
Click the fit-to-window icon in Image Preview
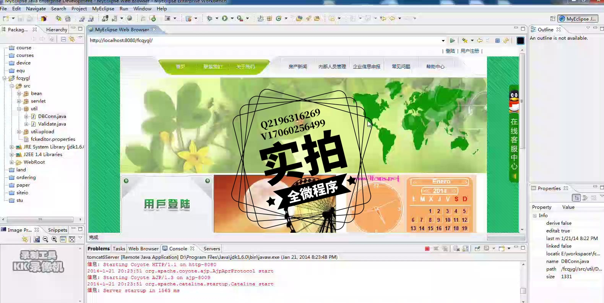point(72,239)
